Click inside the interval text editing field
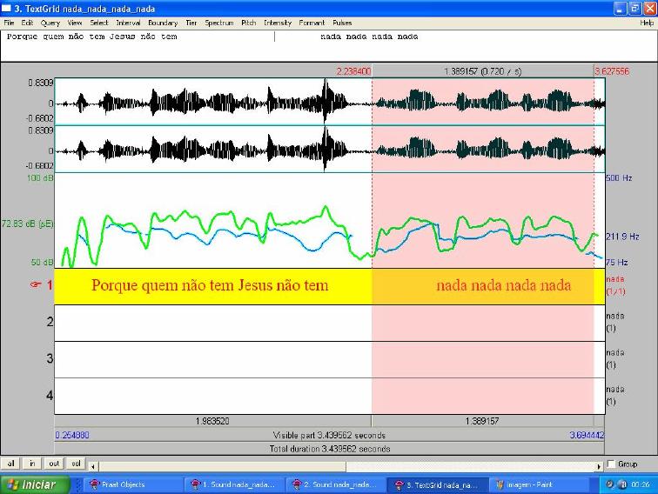This screenshot has width=658, height=494. point(329,46)
